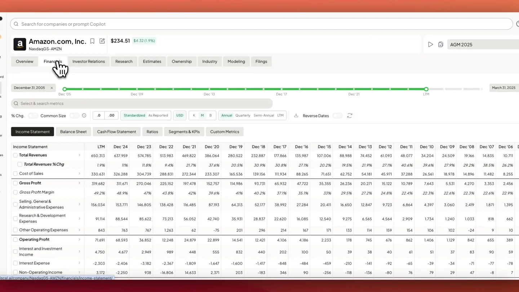Screen dimensions: 519x292
Task: Toggle the % Chg. switch
Action: pyautogui.click(x=33, y=116)
